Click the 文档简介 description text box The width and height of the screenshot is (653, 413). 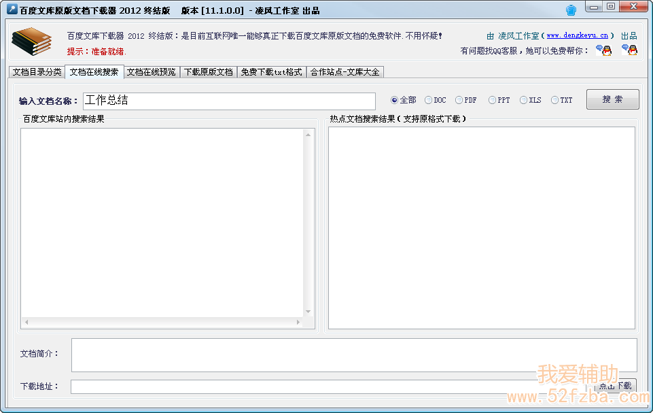click(x=354, y=355)
